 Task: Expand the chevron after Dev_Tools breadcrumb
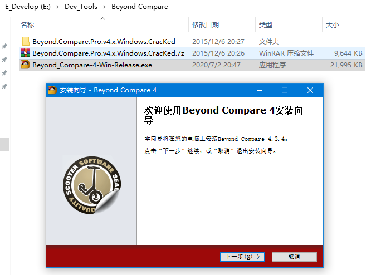[x=104, y=7]
